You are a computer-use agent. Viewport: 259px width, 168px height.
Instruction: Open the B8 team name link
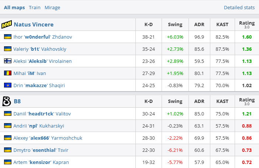point(17,101)
